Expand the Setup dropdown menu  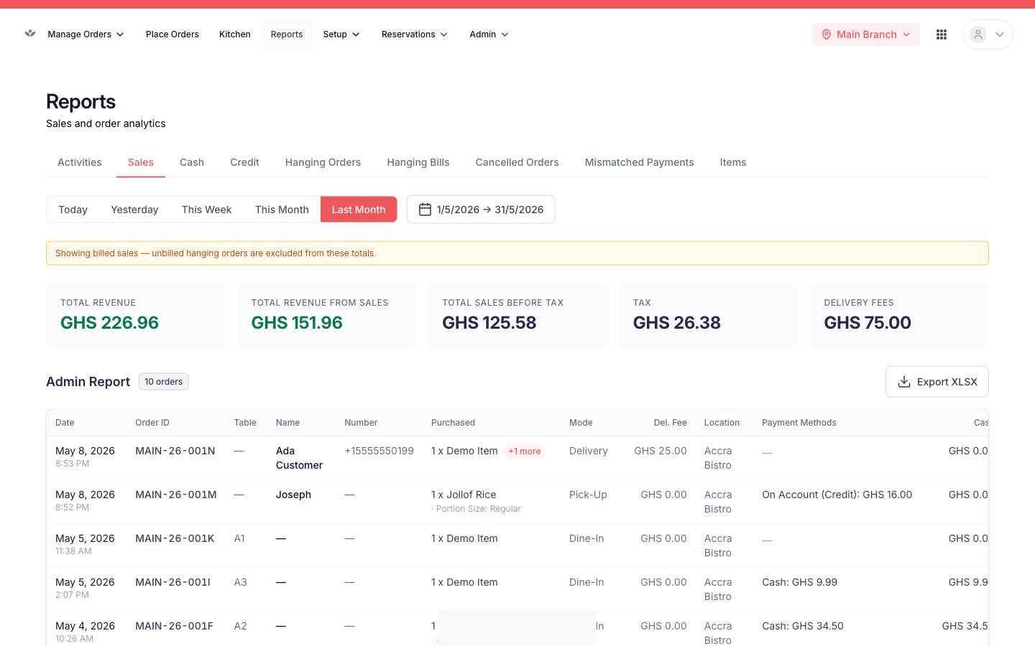[x=341, y=34]
